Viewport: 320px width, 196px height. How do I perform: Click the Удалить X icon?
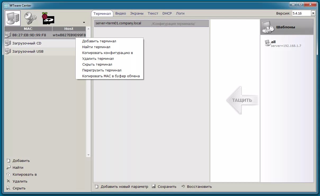pos(8,181)
